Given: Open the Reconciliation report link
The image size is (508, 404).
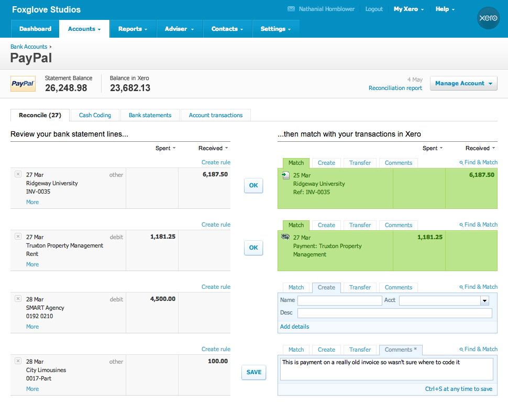Looking at the screenshot, I should pos(395,88).
